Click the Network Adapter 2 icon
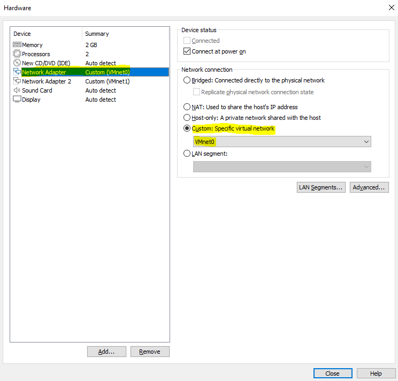This screenshot has width=398, height=381. click(17, 81)
